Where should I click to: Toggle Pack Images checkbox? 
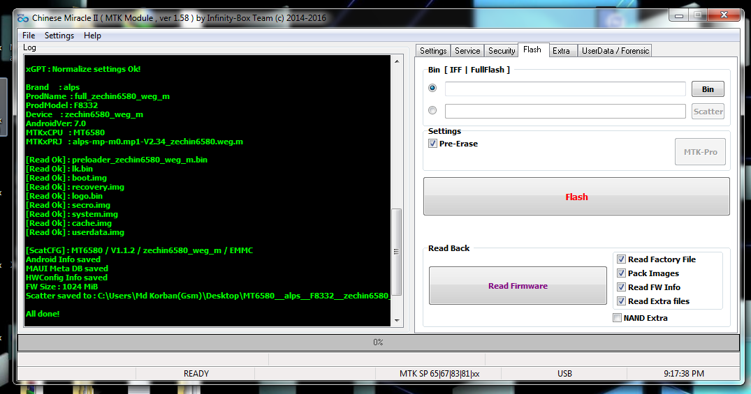[621, 273]
